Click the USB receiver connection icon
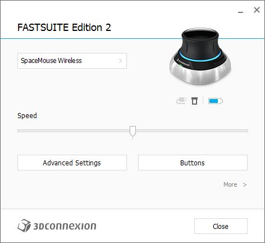Image resolution: width=265 pixels, height=243 pixels. point(181,101)
